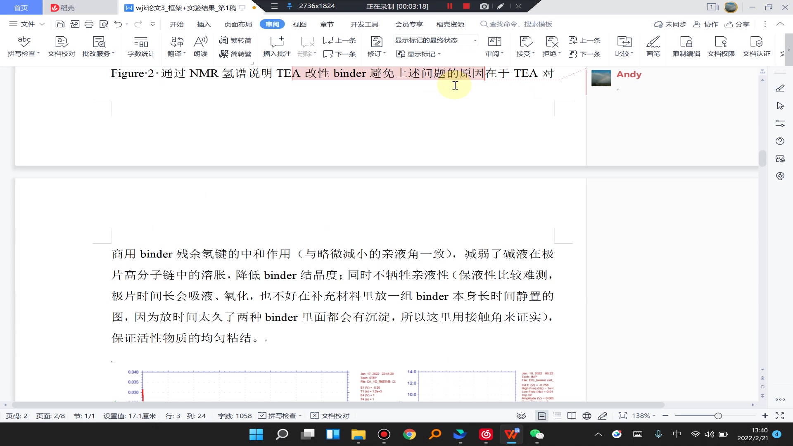This screenshot has height=446, width=793.
Task: Click the zoom in plus button
Action: click(765, 416)
